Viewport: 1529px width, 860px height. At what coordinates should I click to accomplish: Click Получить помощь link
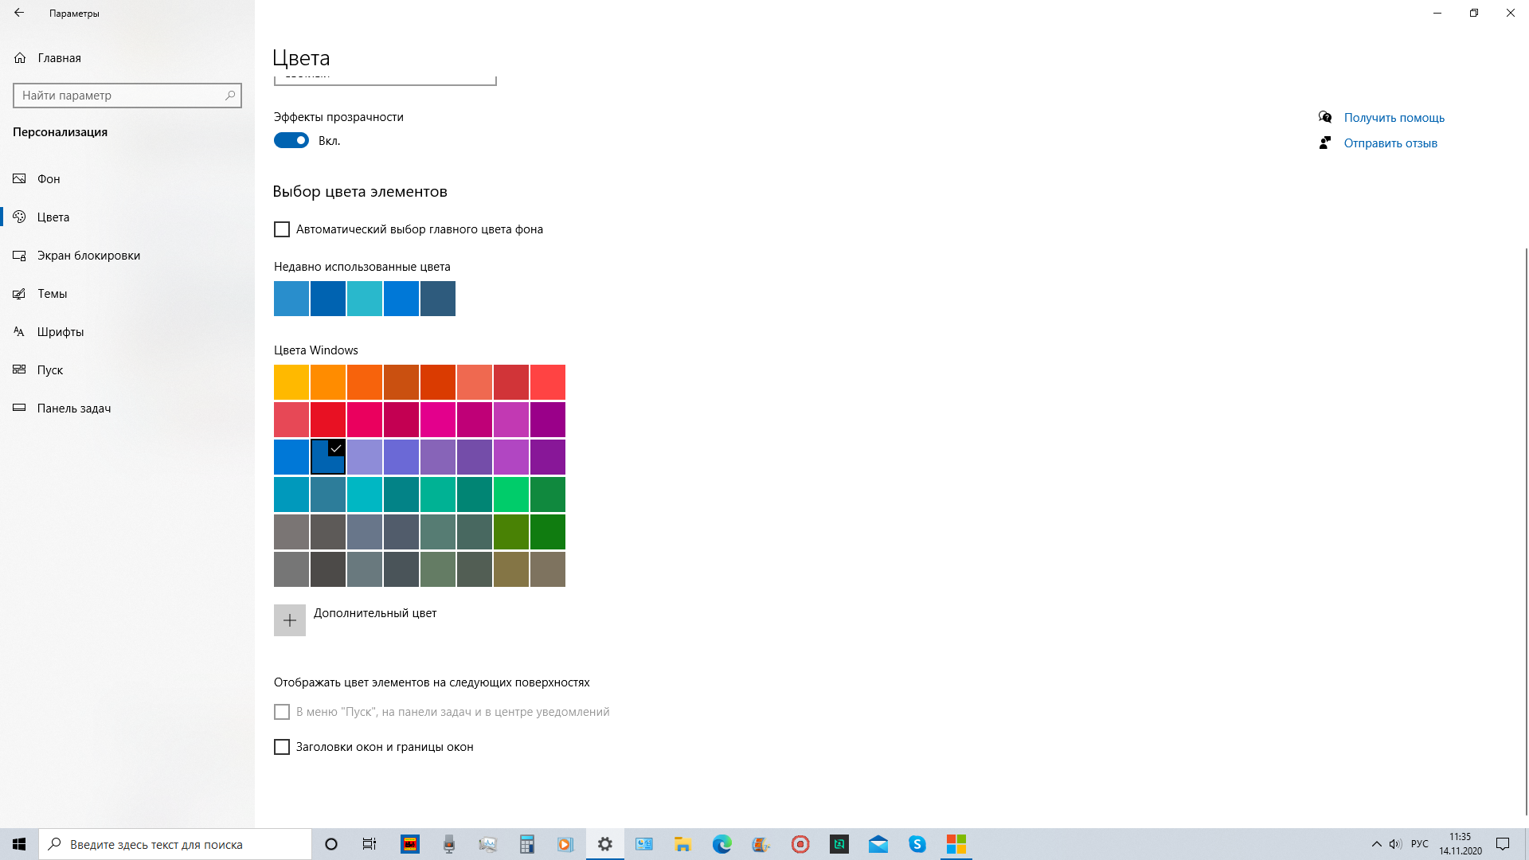1393,116
